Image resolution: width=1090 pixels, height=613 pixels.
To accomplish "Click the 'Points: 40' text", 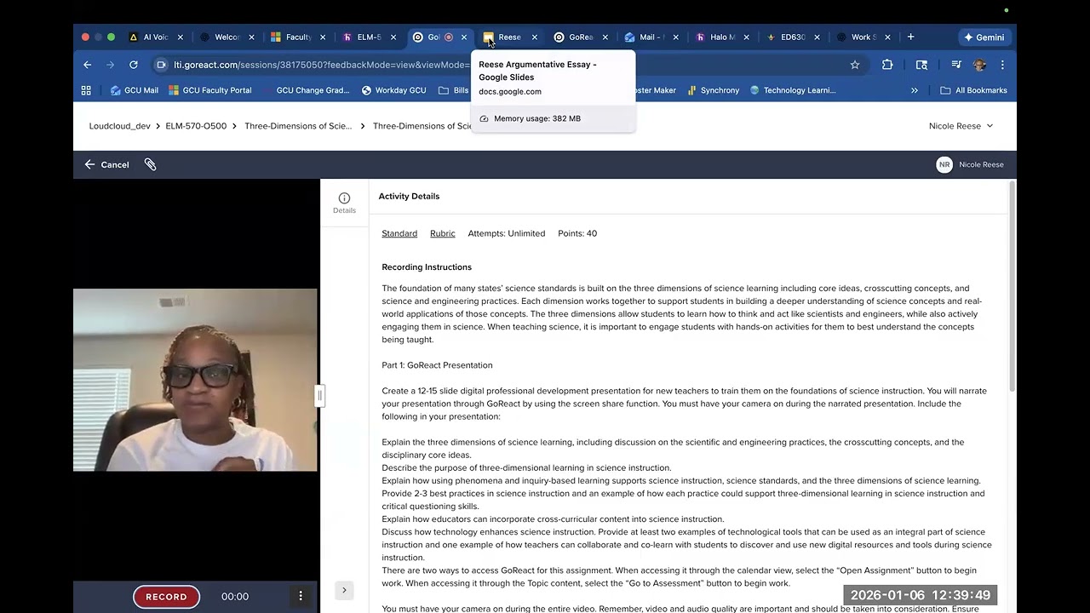I will [x=577, y=233].
